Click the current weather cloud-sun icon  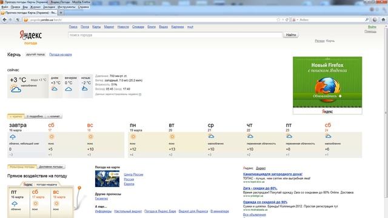pyautogui.click(x=15, y=88)
